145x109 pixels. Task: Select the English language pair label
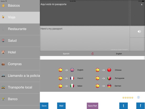80,70
